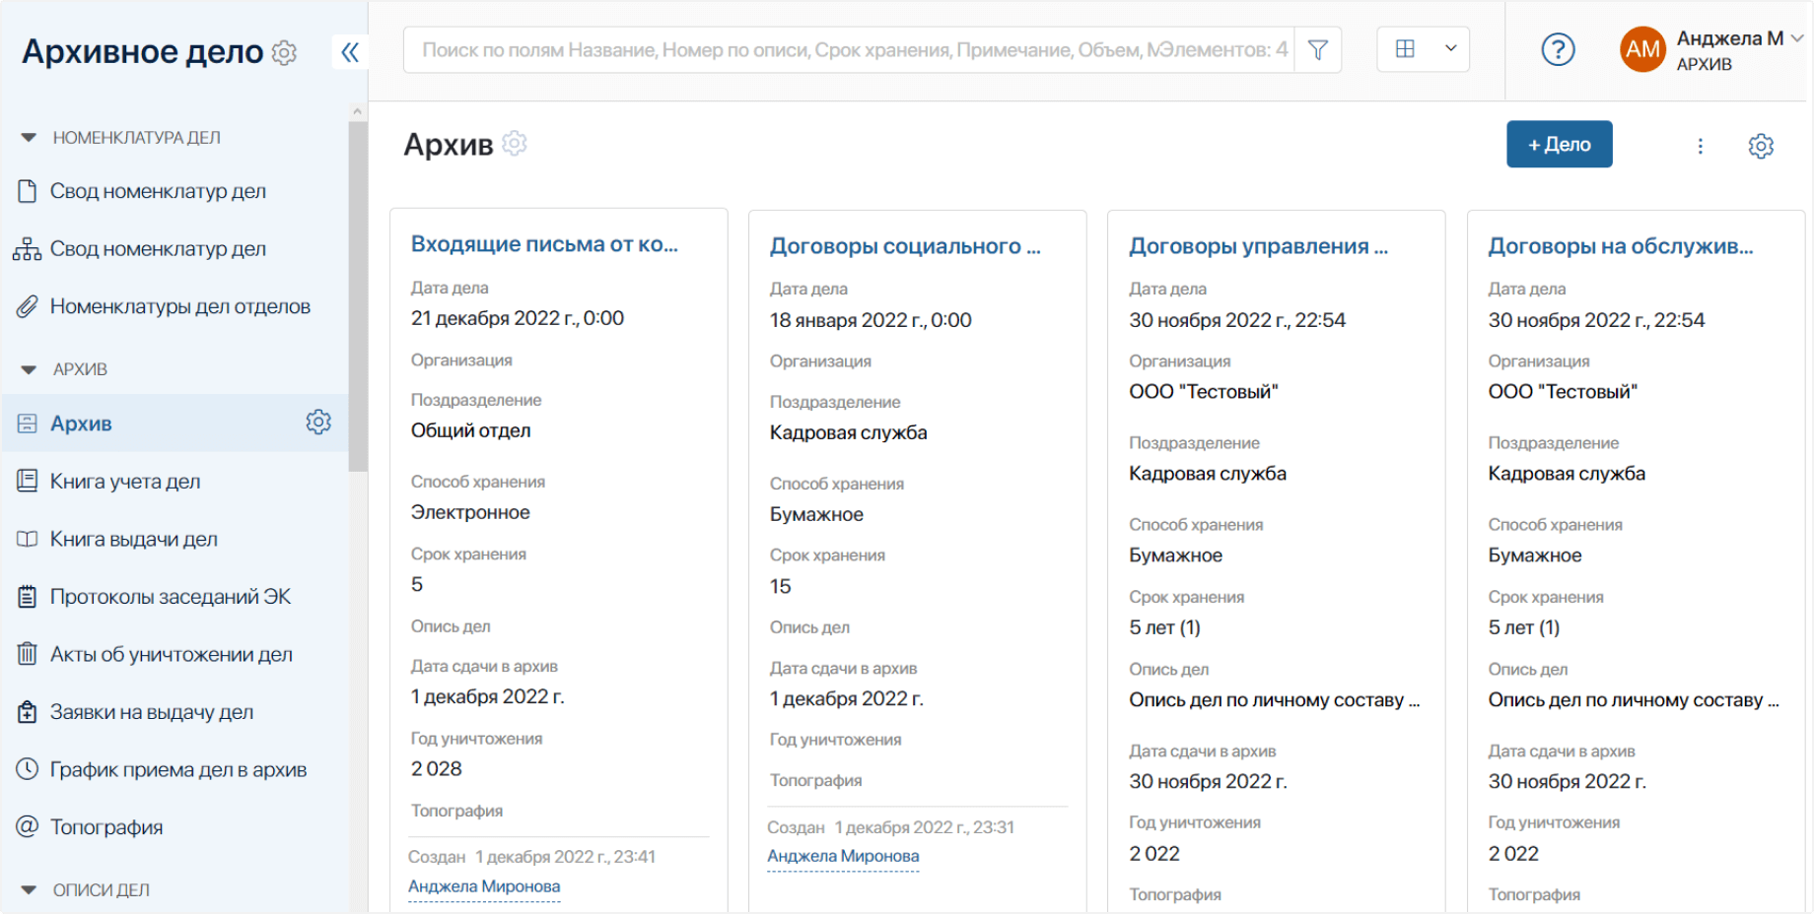
Task: Collapse the ОПИСИ ДЕЛ section
Action: tap(29, 889)
